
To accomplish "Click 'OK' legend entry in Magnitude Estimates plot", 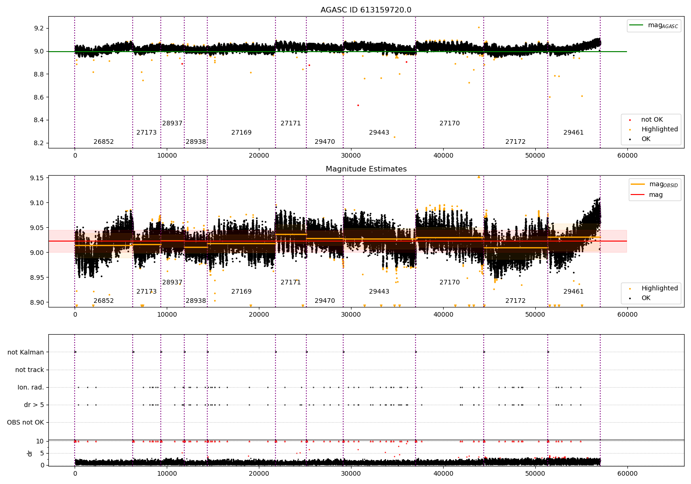I will pyautogui.click(x=646, y=298).
